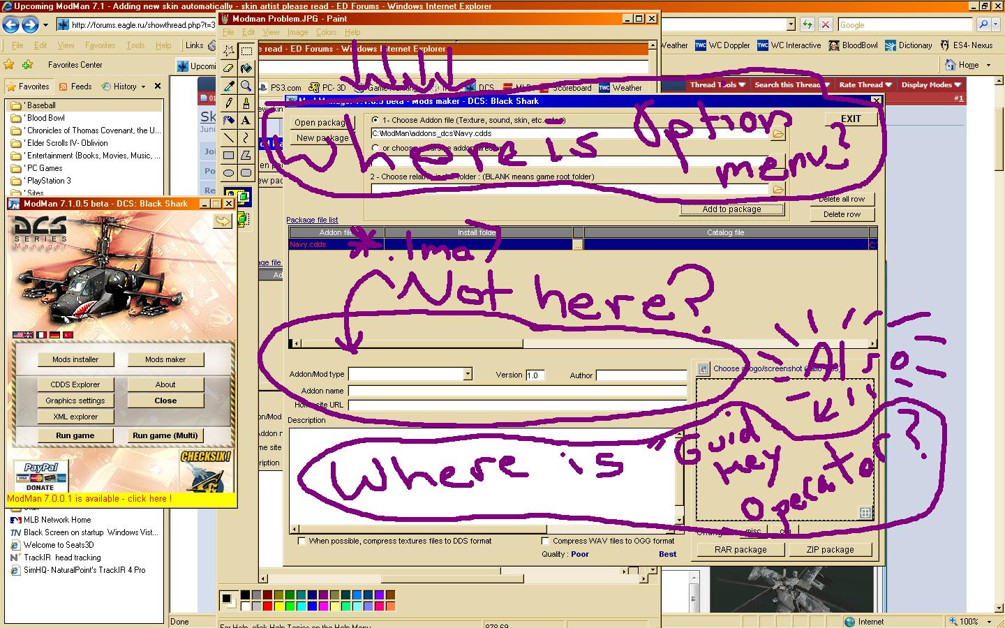Select the Curve tool in Paint
Screen dimensions: 1005x628
246,138
